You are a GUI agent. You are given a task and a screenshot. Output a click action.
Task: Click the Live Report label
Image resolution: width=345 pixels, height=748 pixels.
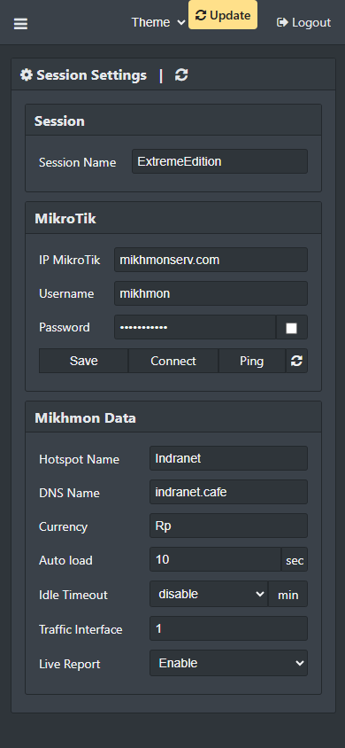click(70, 664)
